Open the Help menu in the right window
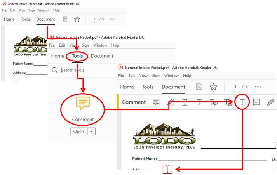 [187, 76]
